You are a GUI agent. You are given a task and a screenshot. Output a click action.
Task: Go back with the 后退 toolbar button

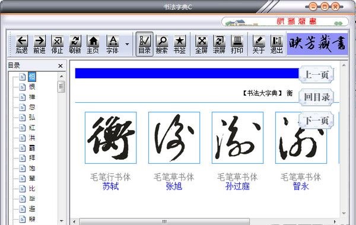(22, 45)
